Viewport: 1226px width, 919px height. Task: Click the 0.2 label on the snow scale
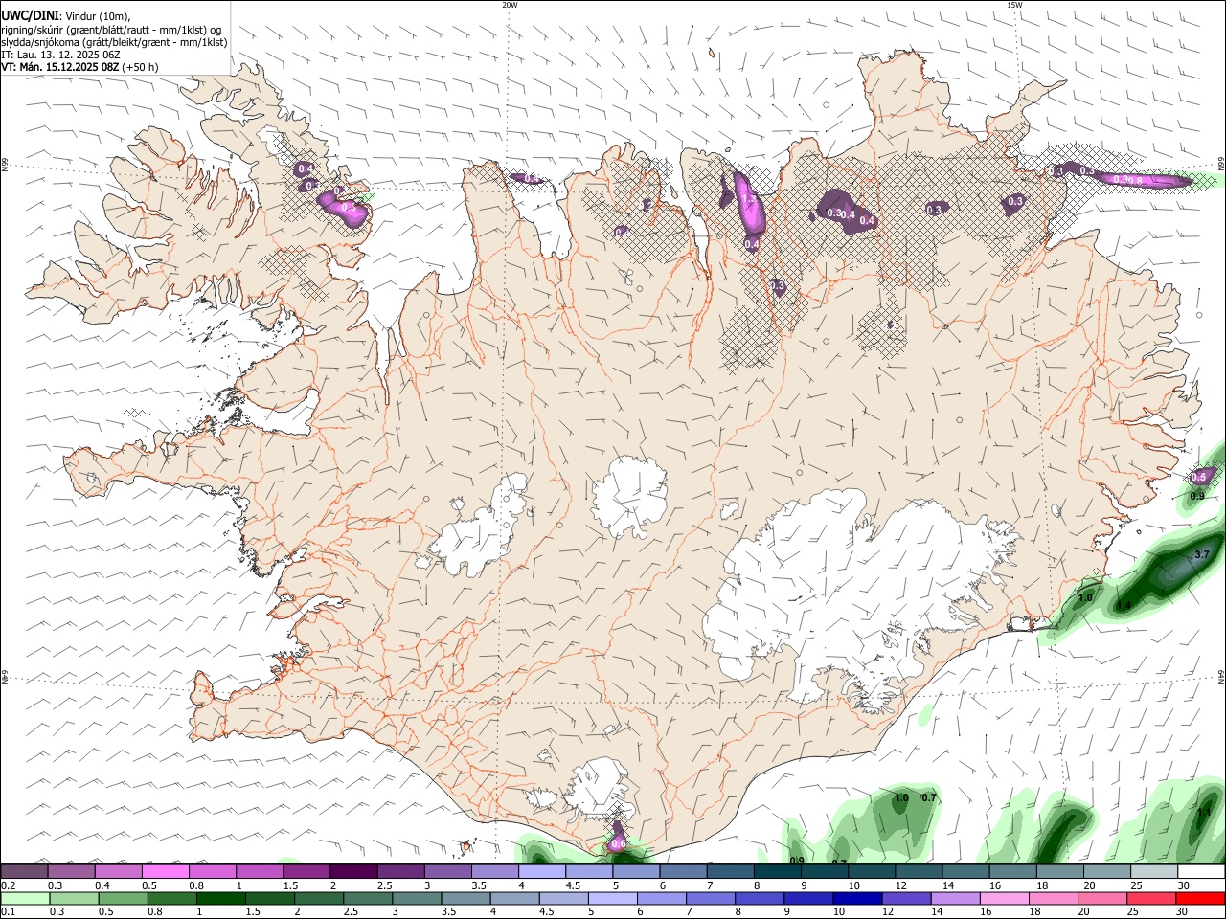tap(9, 885)
